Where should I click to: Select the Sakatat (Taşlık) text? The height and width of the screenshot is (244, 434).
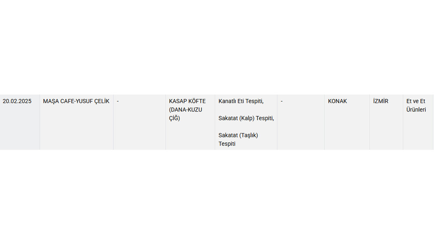tap(238, 135)
